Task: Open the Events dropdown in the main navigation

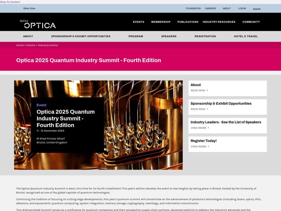Action: (x=139, y=22)
